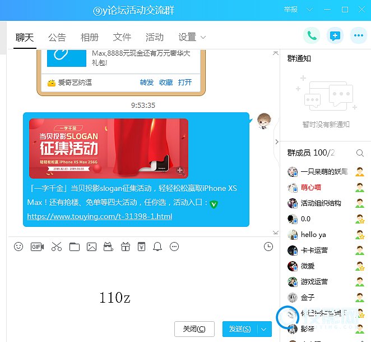
Task: Select the scissors screenshot tool
Action: [57, 247]
